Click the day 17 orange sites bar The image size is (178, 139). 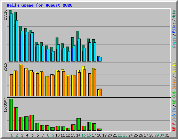(x=95, y=83)
